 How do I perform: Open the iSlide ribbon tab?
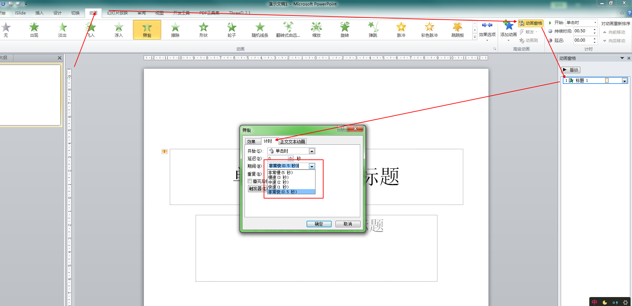pos(20,13)
